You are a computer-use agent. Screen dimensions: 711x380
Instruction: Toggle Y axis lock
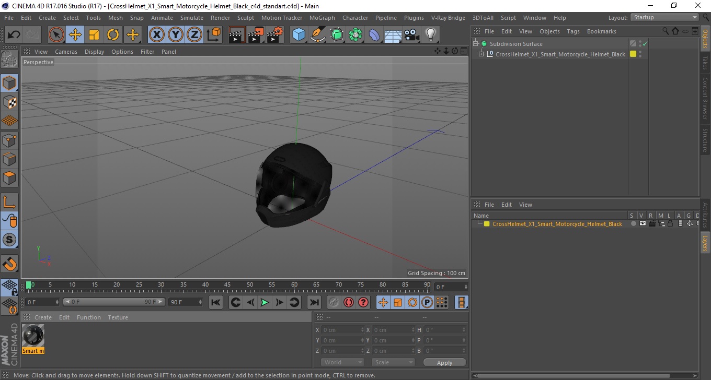tap(175, 35)
